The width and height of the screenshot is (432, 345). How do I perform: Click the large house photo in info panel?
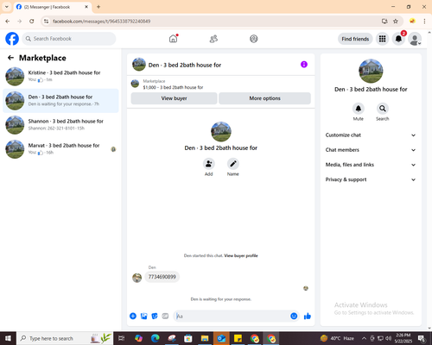(371, 71)
